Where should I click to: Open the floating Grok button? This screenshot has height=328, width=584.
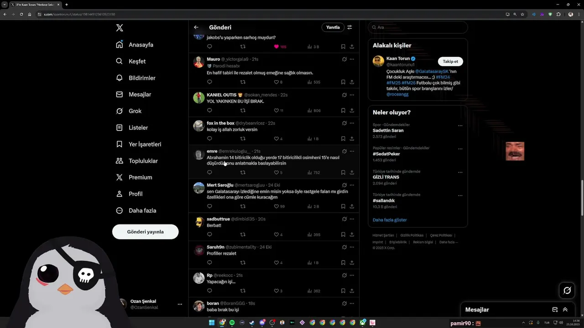[567, 290]
